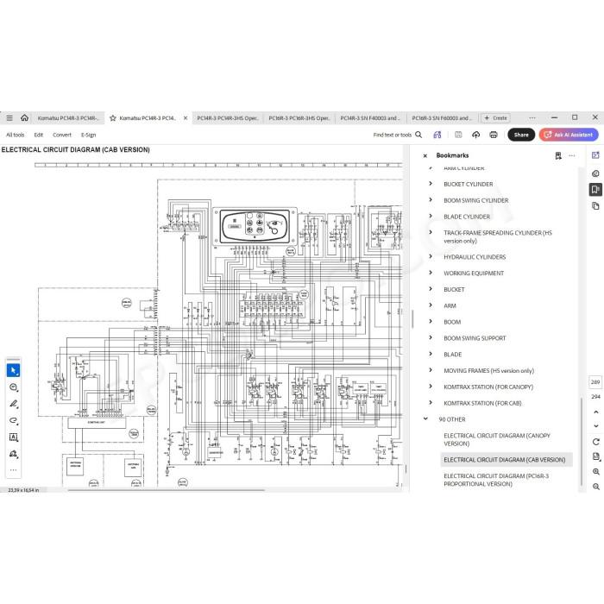This screenshot has width=604, height=604.
Task: Click the Ask AI Assistant button
Action: pyautogui.click(x=569, y=135)
